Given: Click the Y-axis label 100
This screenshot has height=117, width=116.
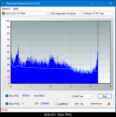Looking at the screenshot, I should coord(8,21).
